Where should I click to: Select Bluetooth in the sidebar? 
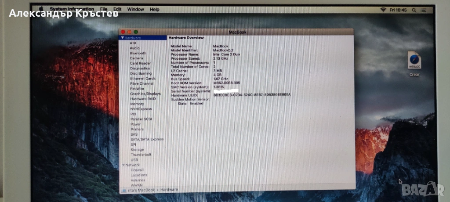coord(138,53)
